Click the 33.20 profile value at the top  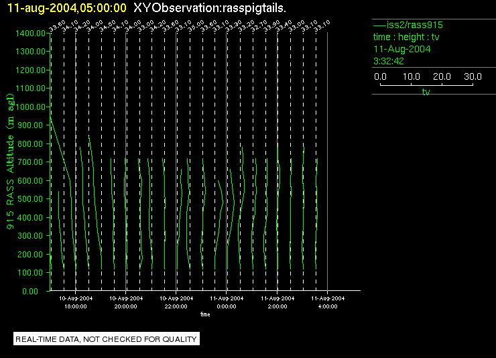coord(246,26)
